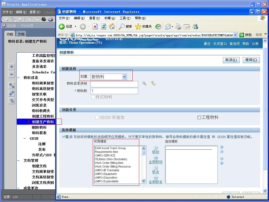Open 文件(F) menu in Oracle Applications window
This screenshot has height=202, width=269.
(8, 12)
